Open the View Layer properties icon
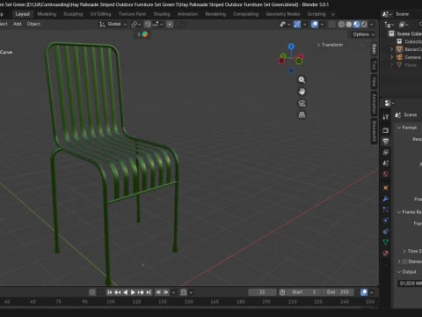This screenshot has width=422, height=317. 386,152
